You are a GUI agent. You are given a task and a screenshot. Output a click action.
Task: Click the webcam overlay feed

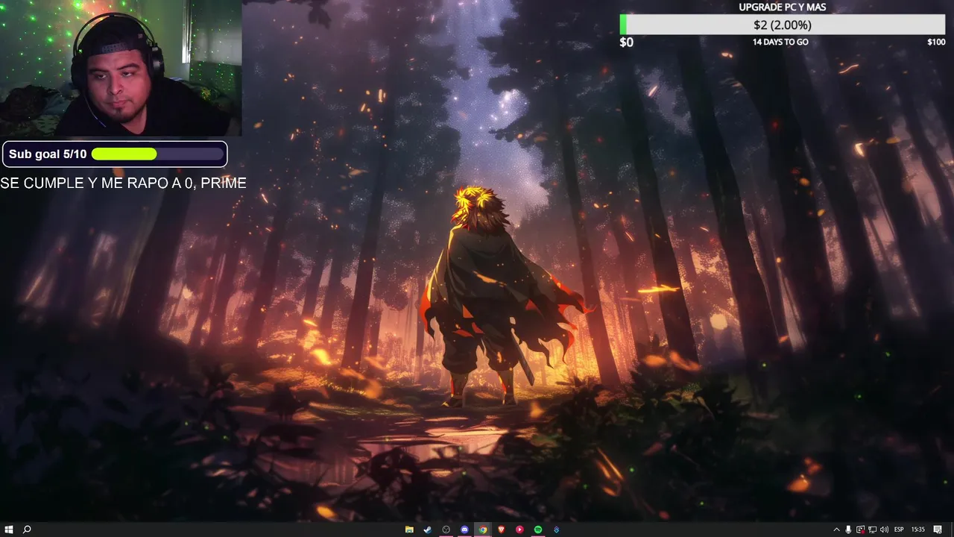pos(121,68)
